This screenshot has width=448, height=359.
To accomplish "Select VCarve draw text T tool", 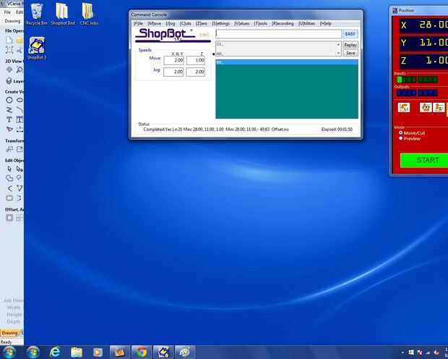I will coord(9,119).
